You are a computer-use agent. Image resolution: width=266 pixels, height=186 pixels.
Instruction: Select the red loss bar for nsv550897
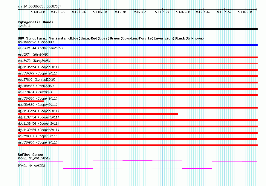[137, 139]
